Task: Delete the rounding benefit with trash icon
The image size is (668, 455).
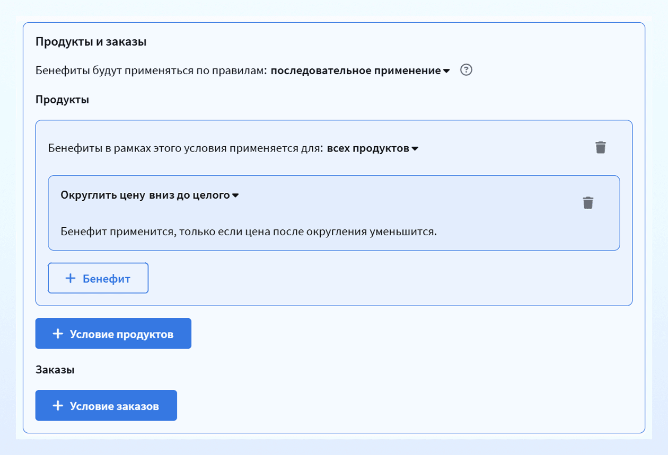Action: click(588, 202)
